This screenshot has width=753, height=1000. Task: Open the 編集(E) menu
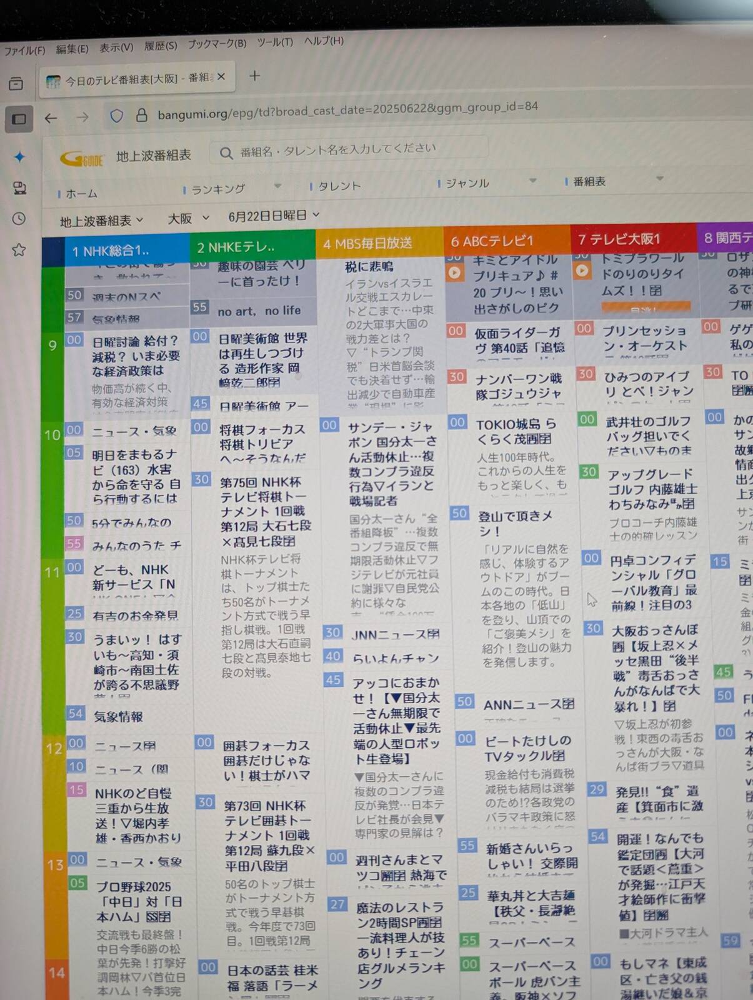(72, 49)
